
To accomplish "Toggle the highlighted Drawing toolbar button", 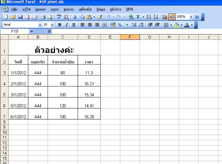I will click(172, 17).
